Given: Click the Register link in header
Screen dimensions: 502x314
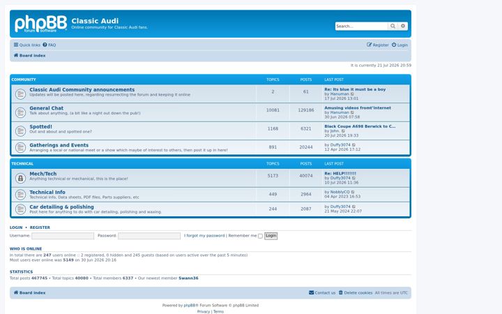Looking at the screenshot, I should tap(378, 45).
